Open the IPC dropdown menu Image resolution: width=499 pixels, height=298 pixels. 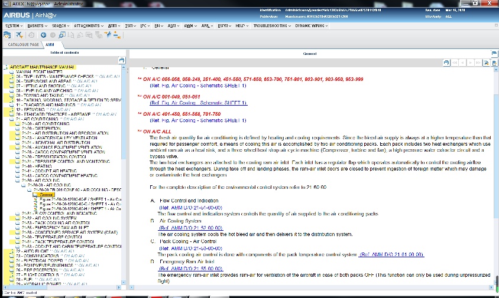point(145,26)
